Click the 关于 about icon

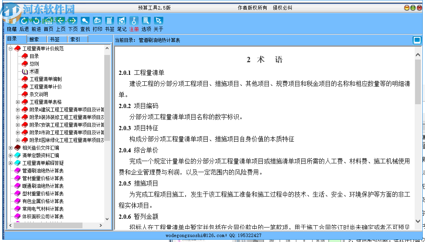click(158, 20)
